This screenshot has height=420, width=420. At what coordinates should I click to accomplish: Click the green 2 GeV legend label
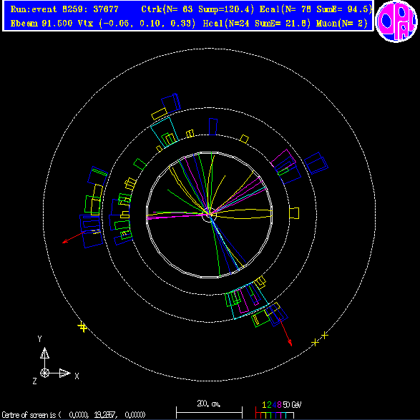point(269,404)
